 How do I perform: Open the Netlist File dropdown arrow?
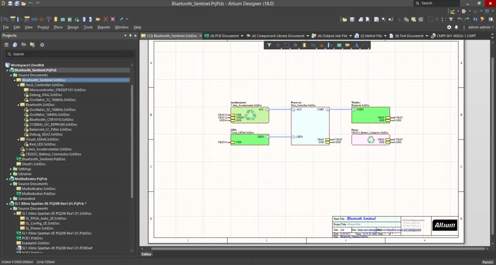click(x=385, y=36)
